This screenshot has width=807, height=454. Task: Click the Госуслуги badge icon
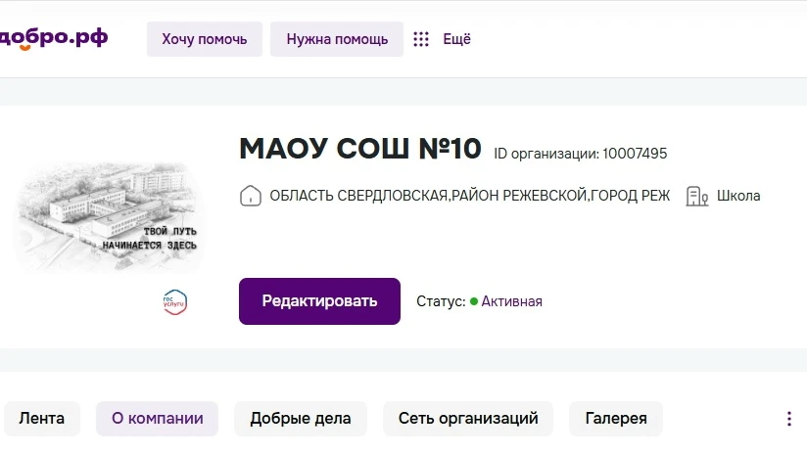click(174, 301)
